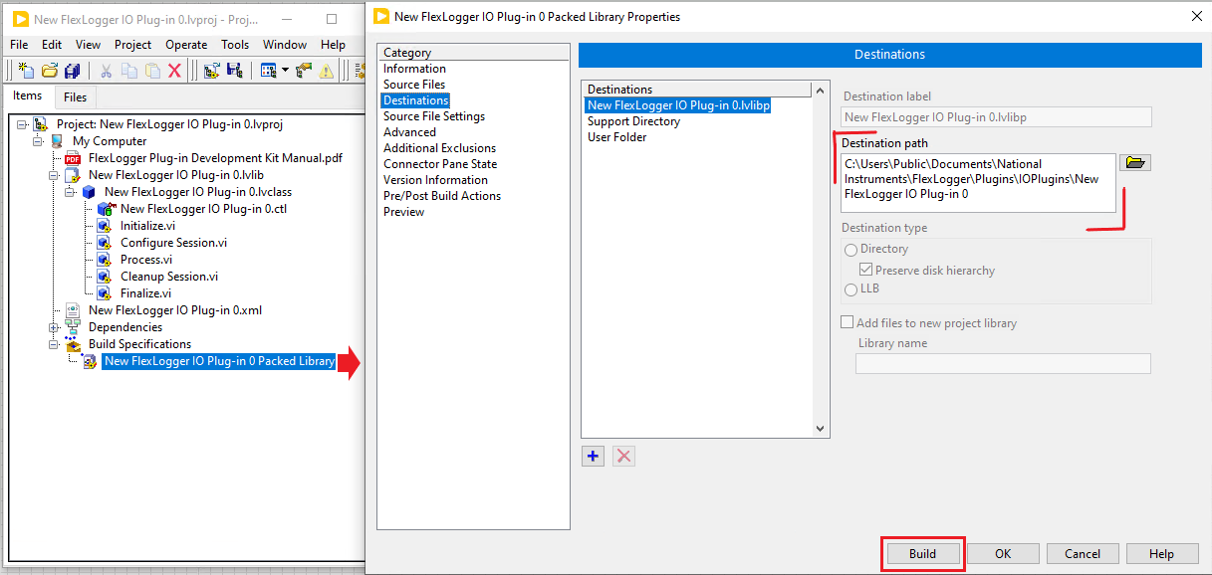Click the Find Project Items toolbar icon
Viewport: 1212px width, 575px height.
303,71
